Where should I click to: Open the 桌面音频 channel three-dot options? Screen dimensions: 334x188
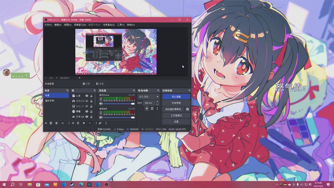coord(101,113)
